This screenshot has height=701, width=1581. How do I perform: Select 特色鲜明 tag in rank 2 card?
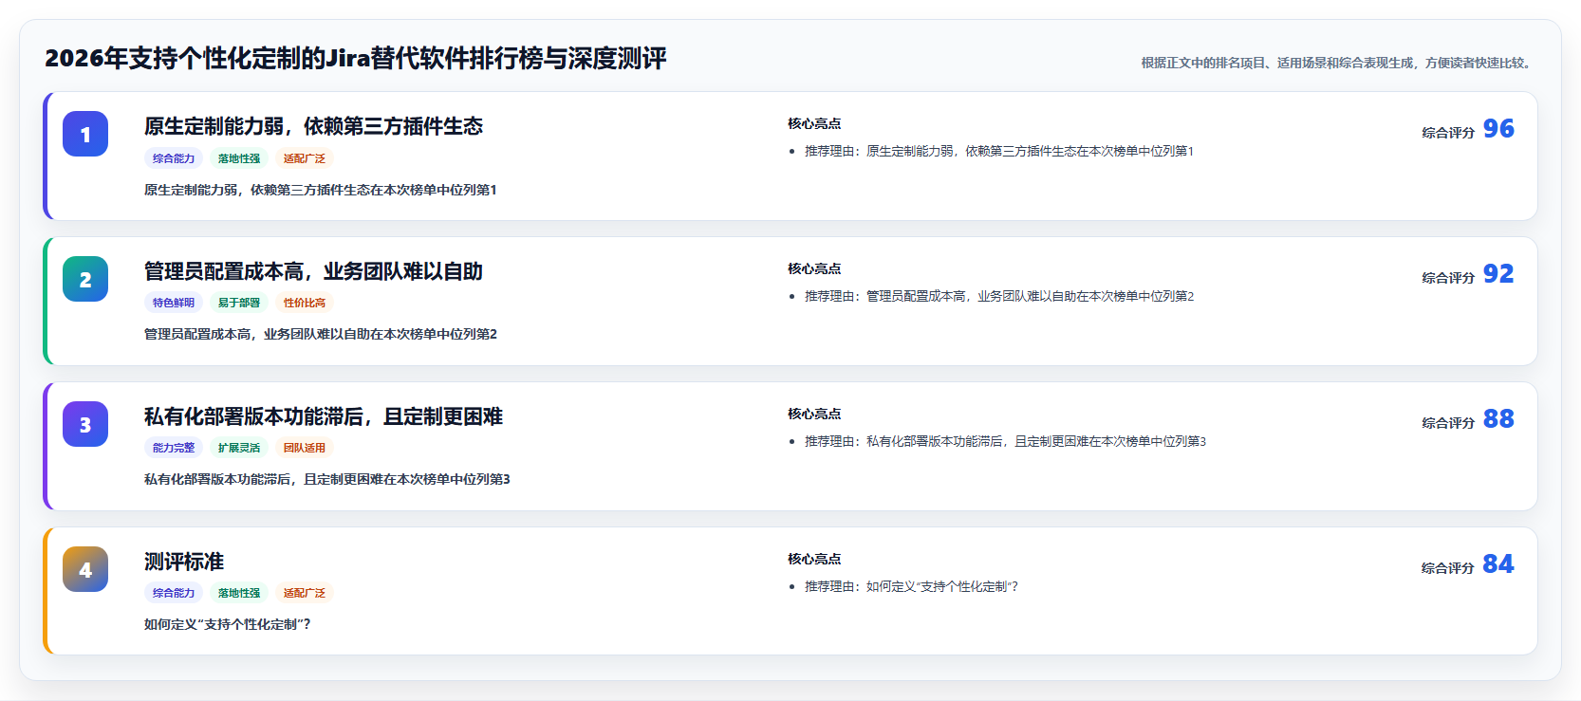click(174, 303)
